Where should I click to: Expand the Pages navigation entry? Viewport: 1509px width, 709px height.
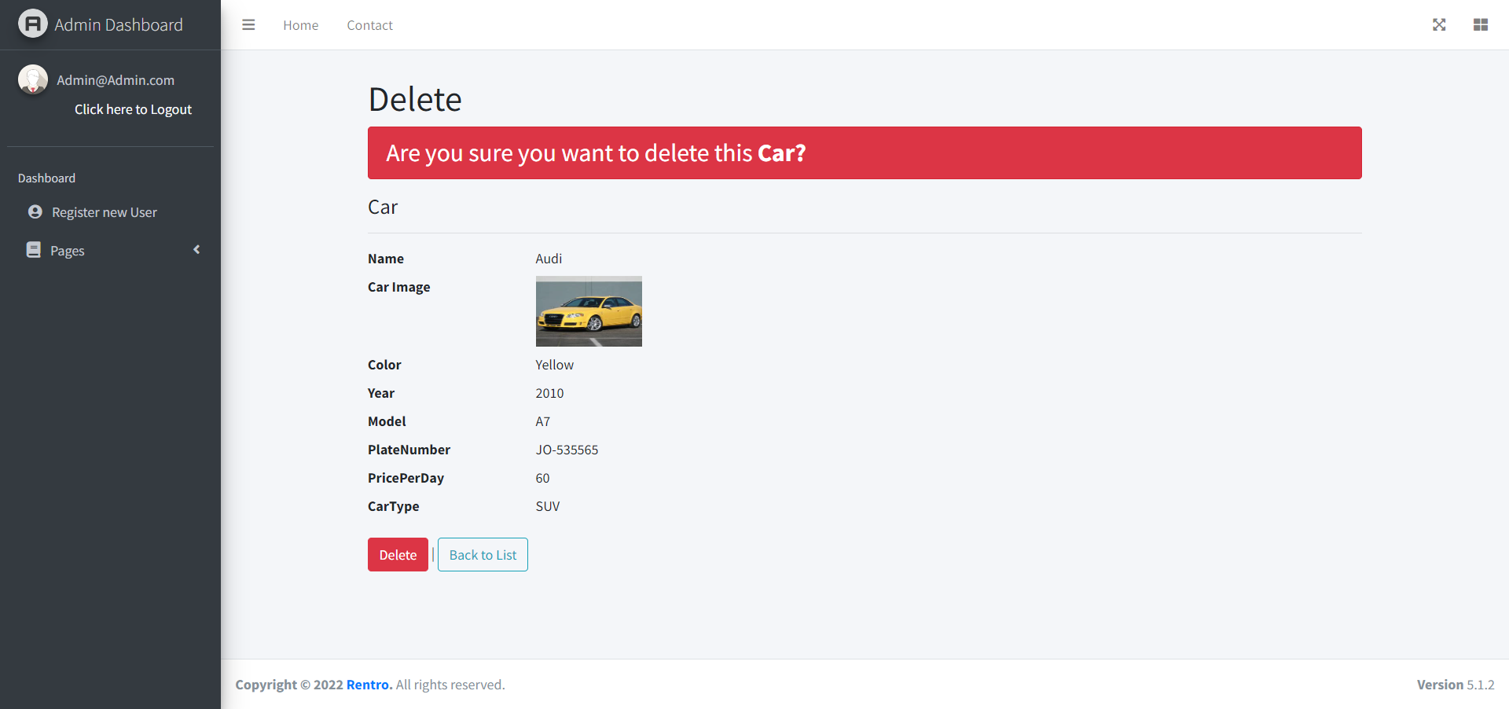coord(68,250)
